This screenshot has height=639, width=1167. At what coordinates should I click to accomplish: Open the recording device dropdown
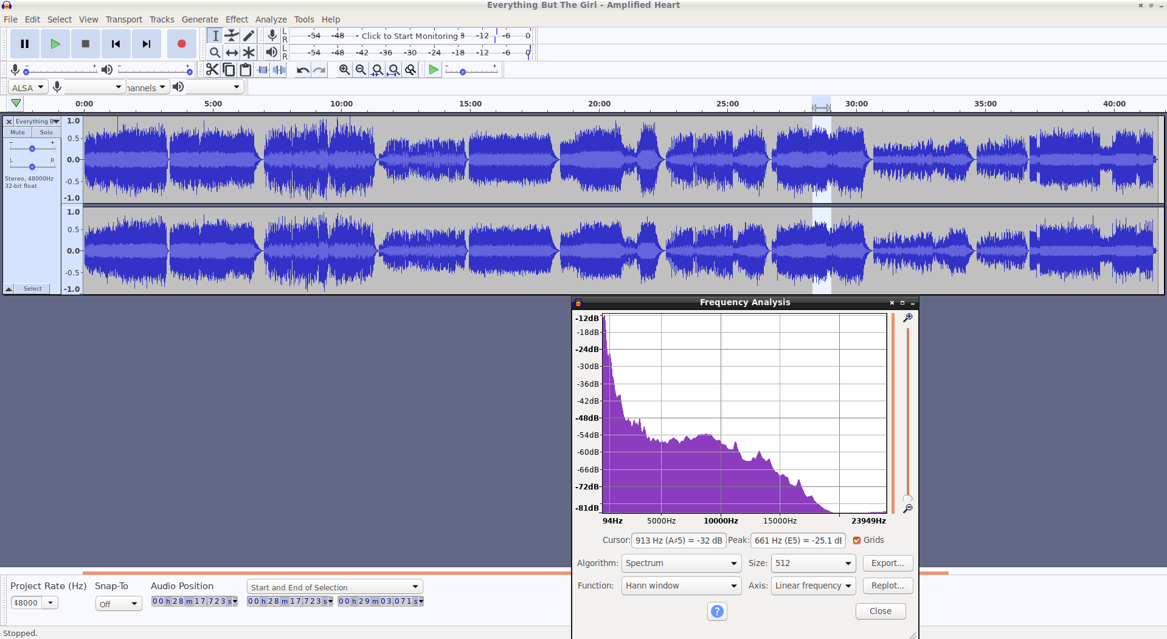[94, 88]
